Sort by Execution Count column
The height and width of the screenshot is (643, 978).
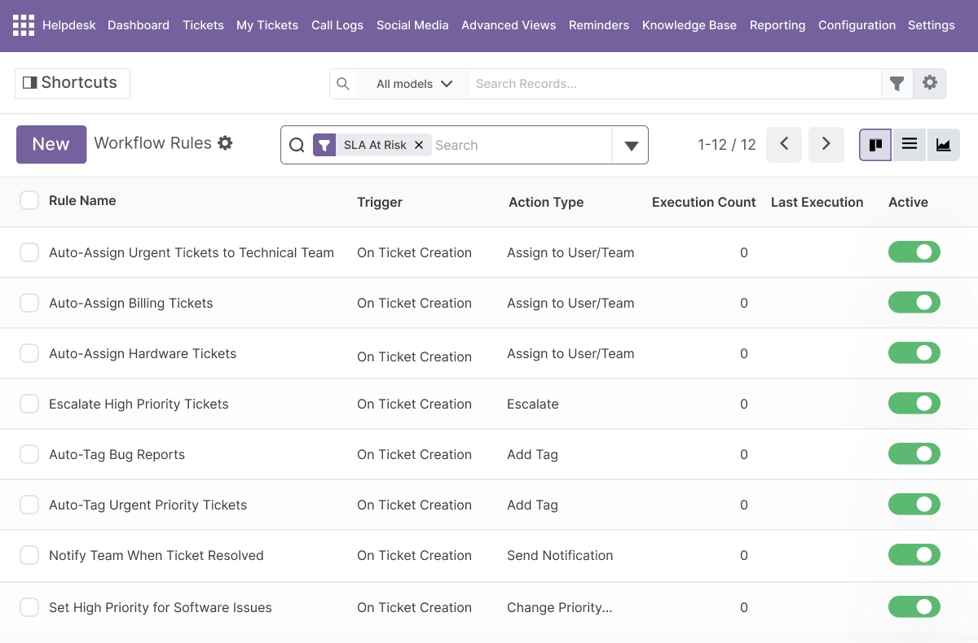pos(704,202)
